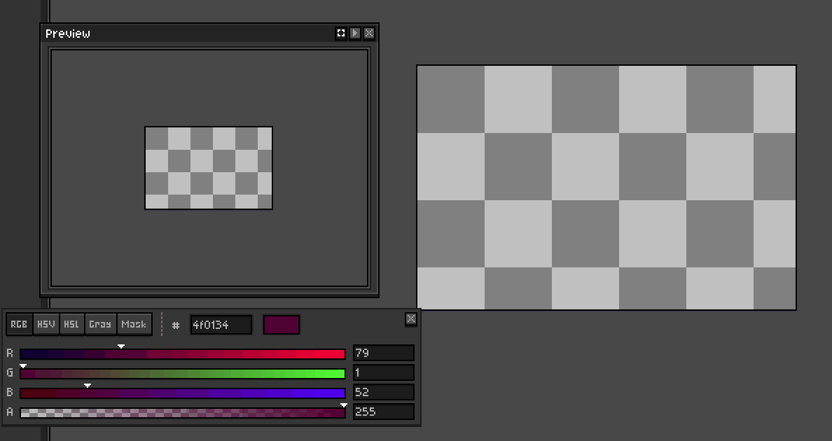Screen dimensions: 832x441
Task: Adjust the G green channel slider
Action: pyautogui.click(x=183, y=374)
